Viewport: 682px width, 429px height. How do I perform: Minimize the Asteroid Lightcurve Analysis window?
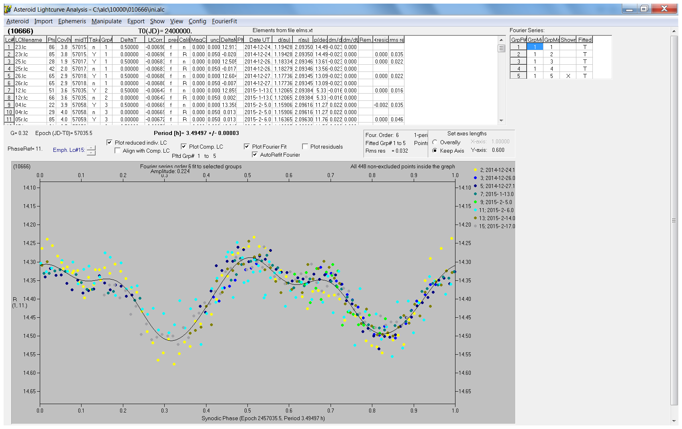(629, 9)
